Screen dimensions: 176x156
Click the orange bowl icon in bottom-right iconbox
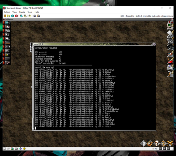[150, 143]
